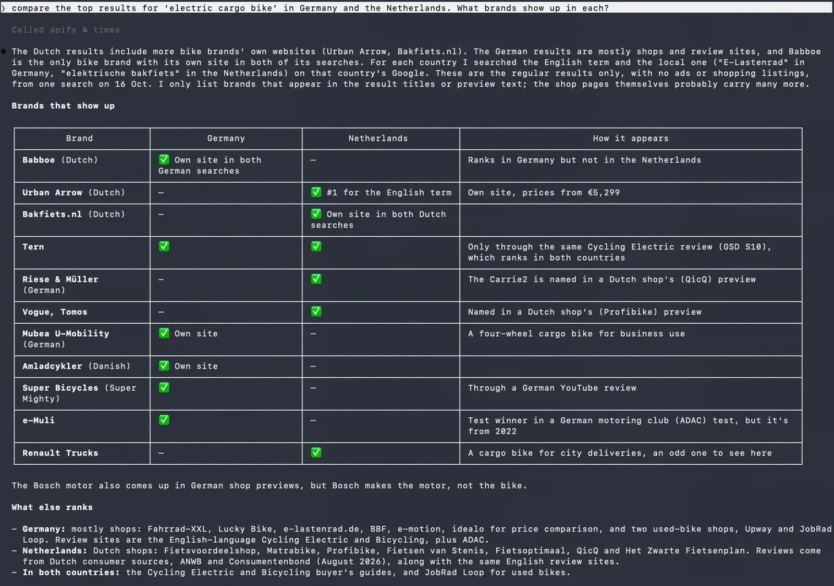834x586 pixels.
Task: Click Super Bicycles' Germany check mark
Action: pyautogui.click(x=164, y=387)
